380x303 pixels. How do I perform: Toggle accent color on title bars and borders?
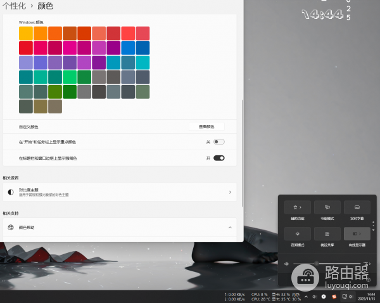(219, 158)
